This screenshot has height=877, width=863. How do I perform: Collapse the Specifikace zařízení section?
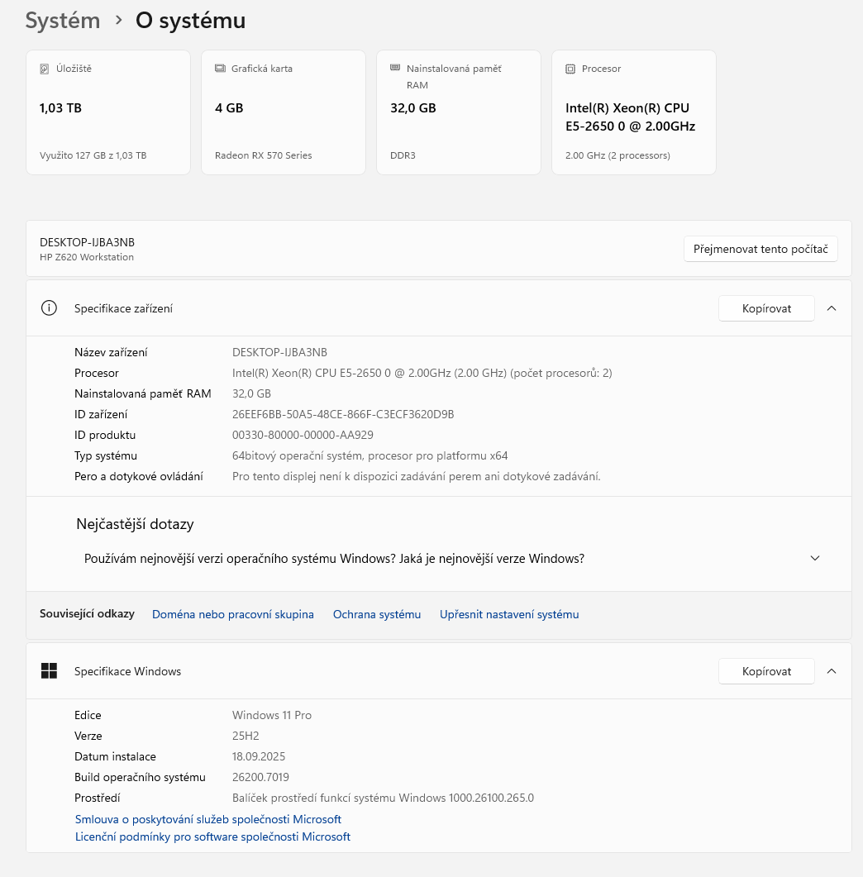832,307
